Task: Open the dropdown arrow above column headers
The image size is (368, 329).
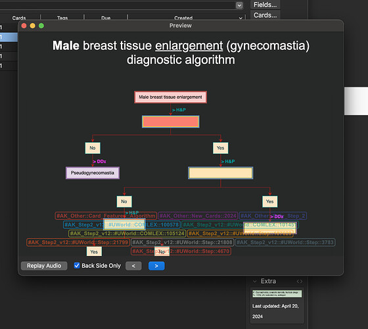Action: pos(239,5)
